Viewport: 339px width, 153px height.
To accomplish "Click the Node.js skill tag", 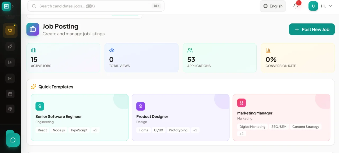I will click(59, 130).
